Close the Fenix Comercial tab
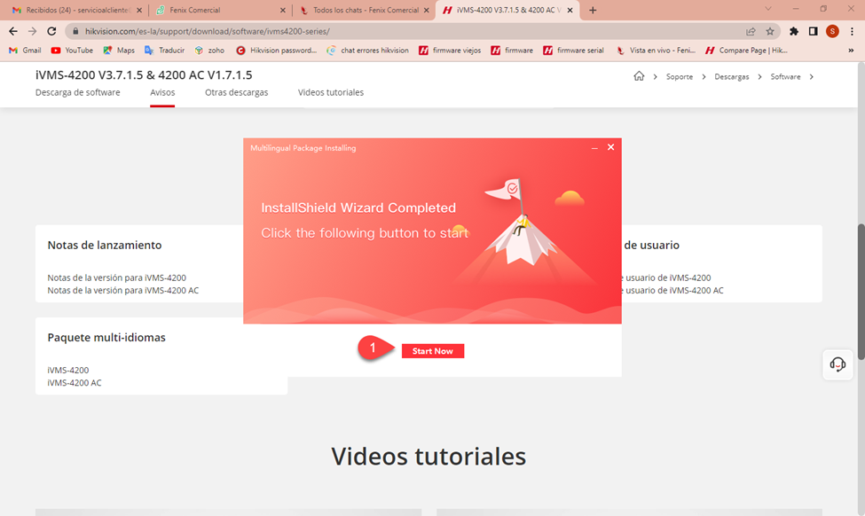The height and width of the screenshot is (516, 865). [x=282, y=10]
